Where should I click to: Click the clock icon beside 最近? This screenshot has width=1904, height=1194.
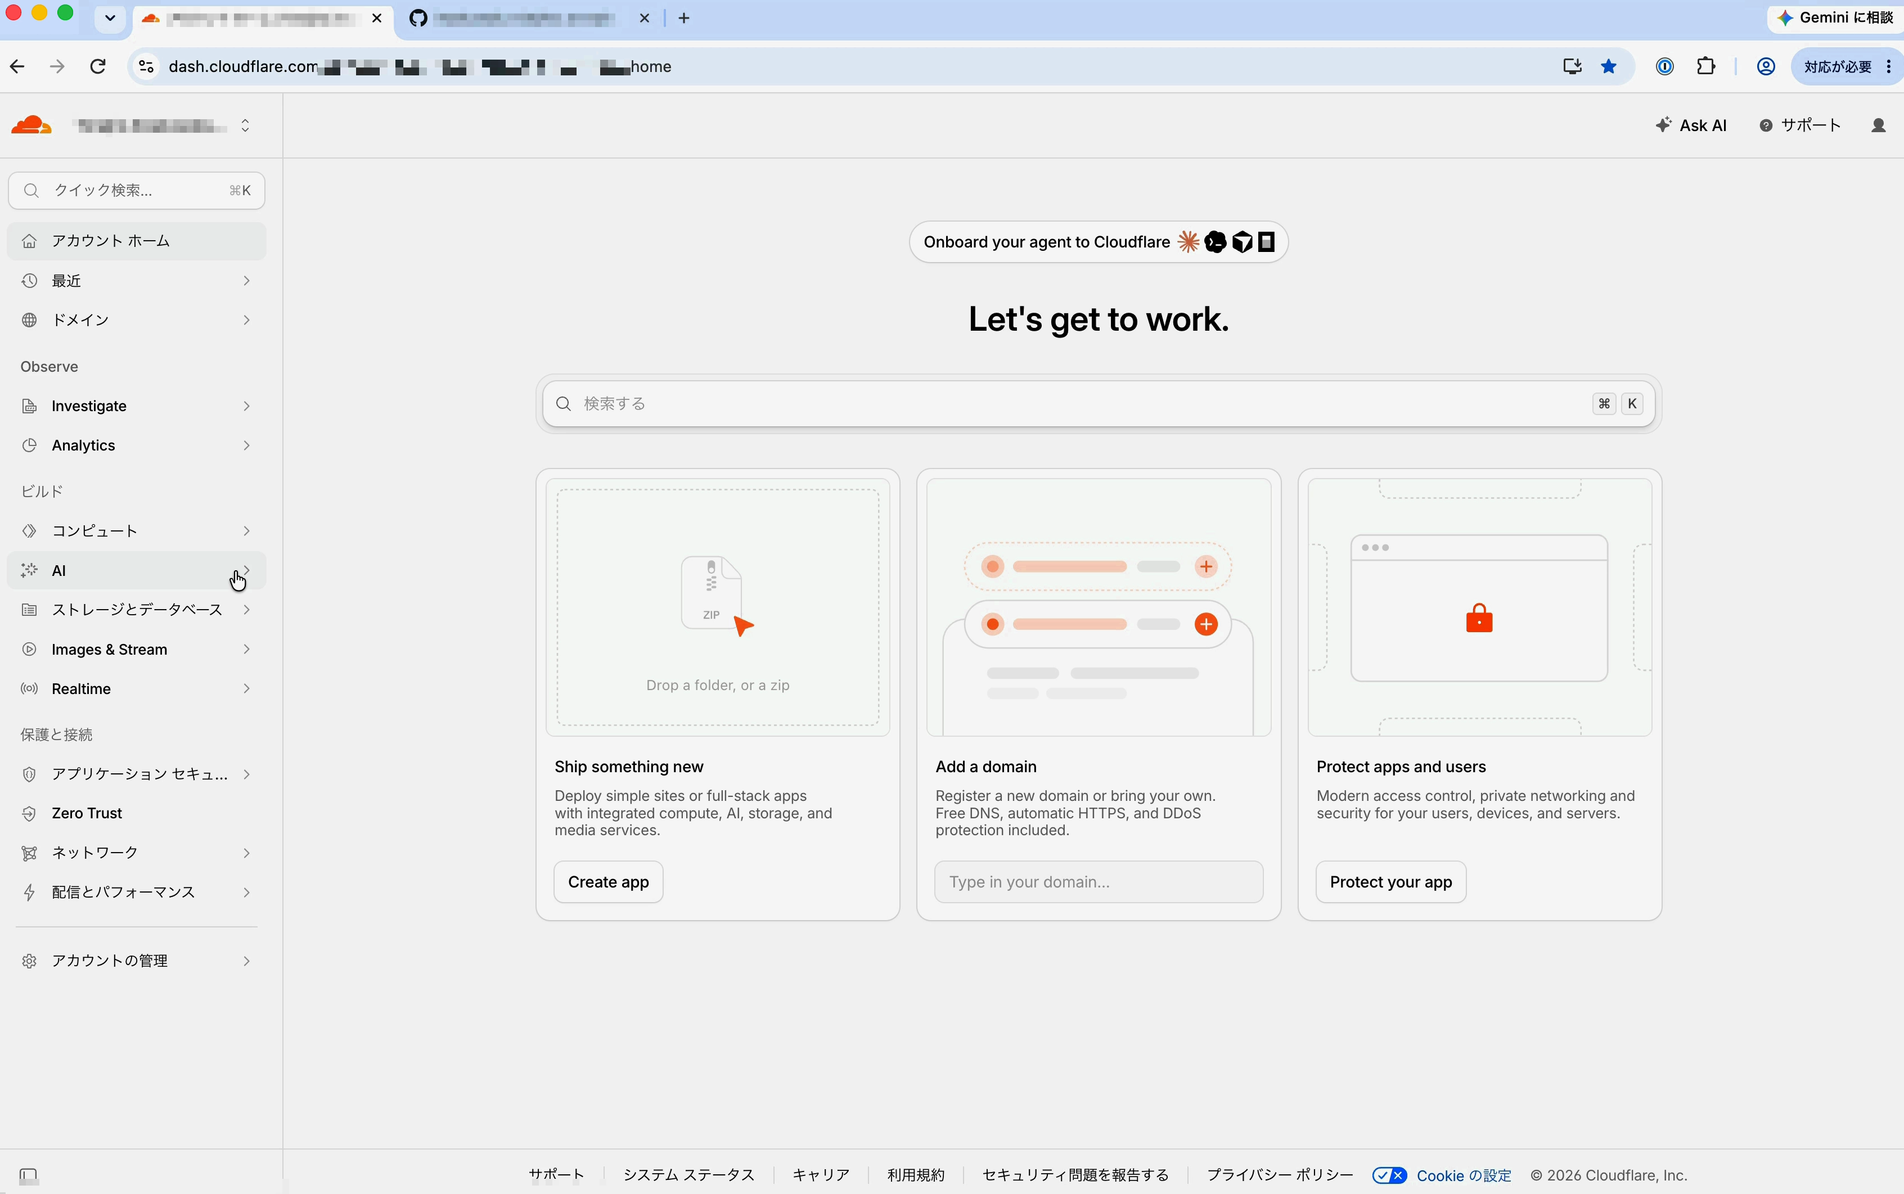(x=29, y=281)
